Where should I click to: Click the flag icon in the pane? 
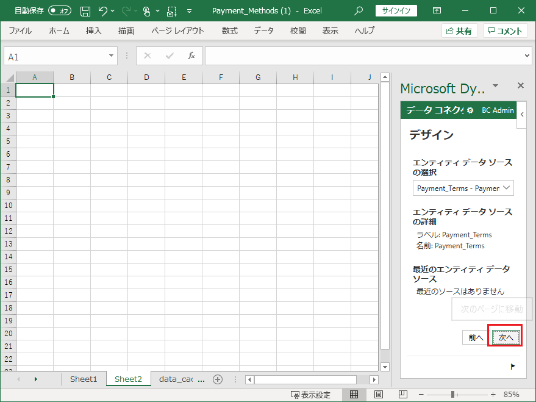513,367
